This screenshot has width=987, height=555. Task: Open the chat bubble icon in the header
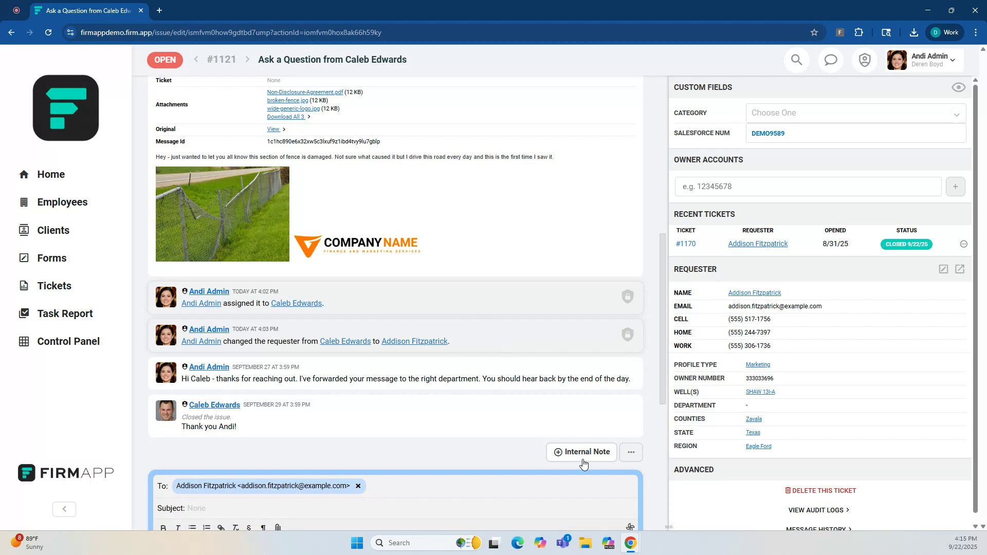[x=830, y=60]
